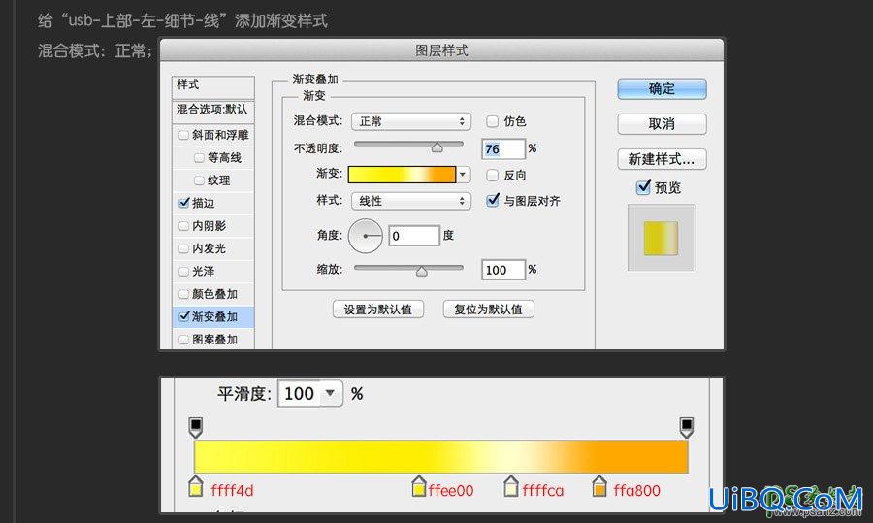
Task: Select the left opacity stop above gradient
Action: click(x=195, y=427)
